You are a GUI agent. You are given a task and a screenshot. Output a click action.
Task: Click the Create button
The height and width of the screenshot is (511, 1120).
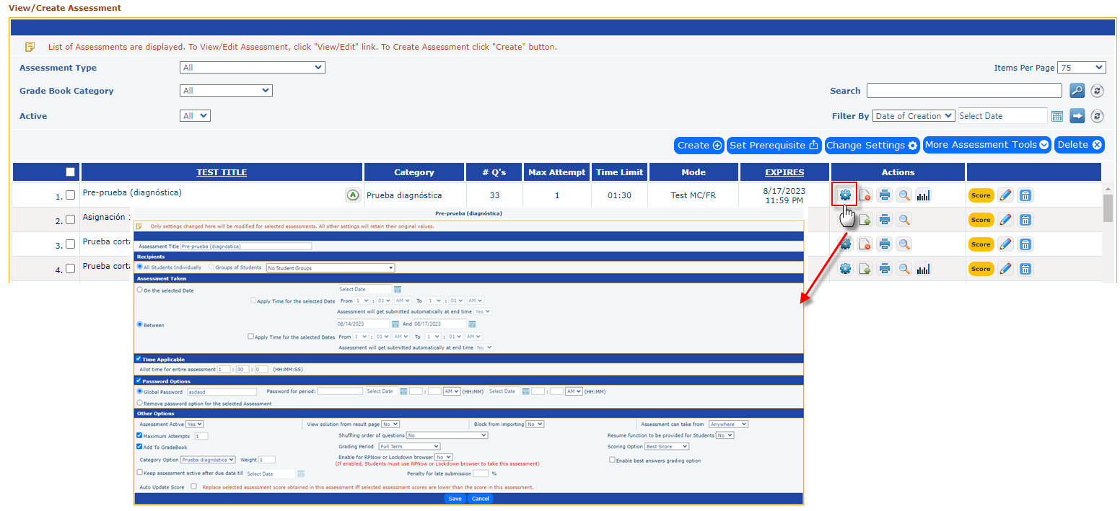coord(699,145)
